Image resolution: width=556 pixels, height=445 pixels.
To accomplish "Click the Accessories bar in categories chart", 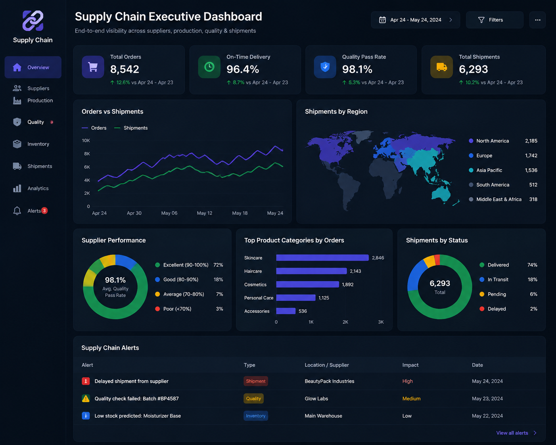I will 286,311.
